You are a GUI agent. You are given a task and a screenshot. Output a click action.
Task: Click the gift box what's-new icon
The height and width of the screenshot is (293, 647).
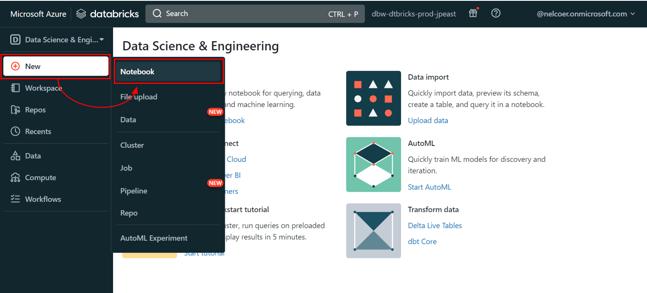point(473,13)
